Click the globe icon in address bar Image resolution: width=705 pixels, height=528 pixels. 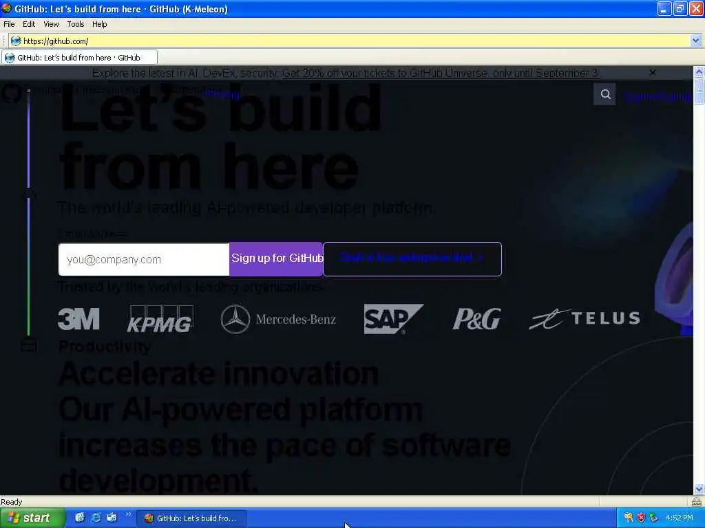click(x=16, y=41)
